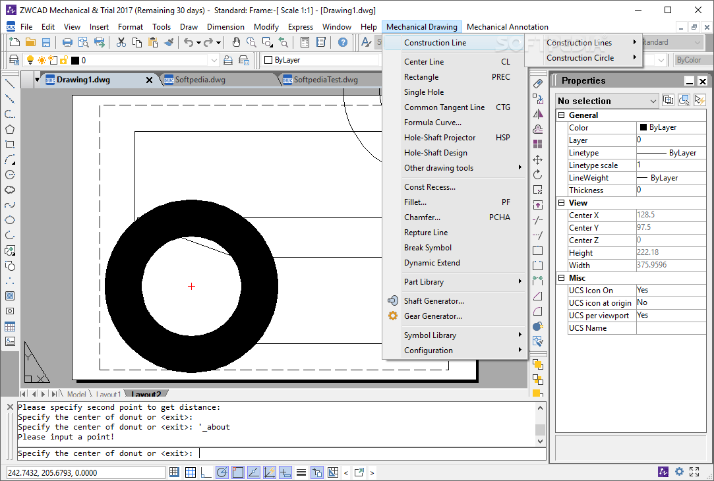
Task: Click the command history scrollbar down arrow
Action: (540, 441)
